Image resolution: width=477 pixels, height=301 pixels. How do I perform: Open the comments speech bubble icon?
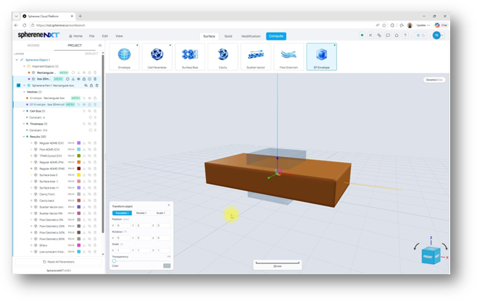point(388,35)
